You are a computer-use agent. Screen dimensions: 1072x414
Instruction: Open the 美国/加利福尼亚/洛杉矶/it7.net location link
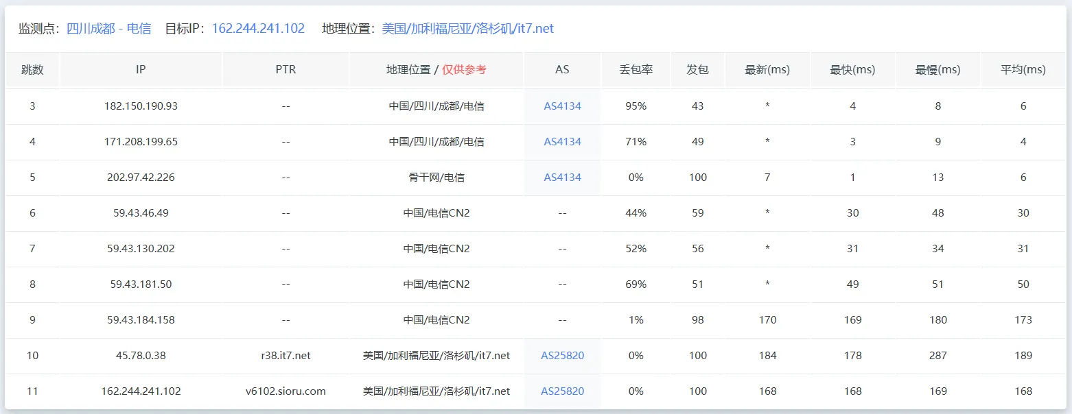pos(467,28)
